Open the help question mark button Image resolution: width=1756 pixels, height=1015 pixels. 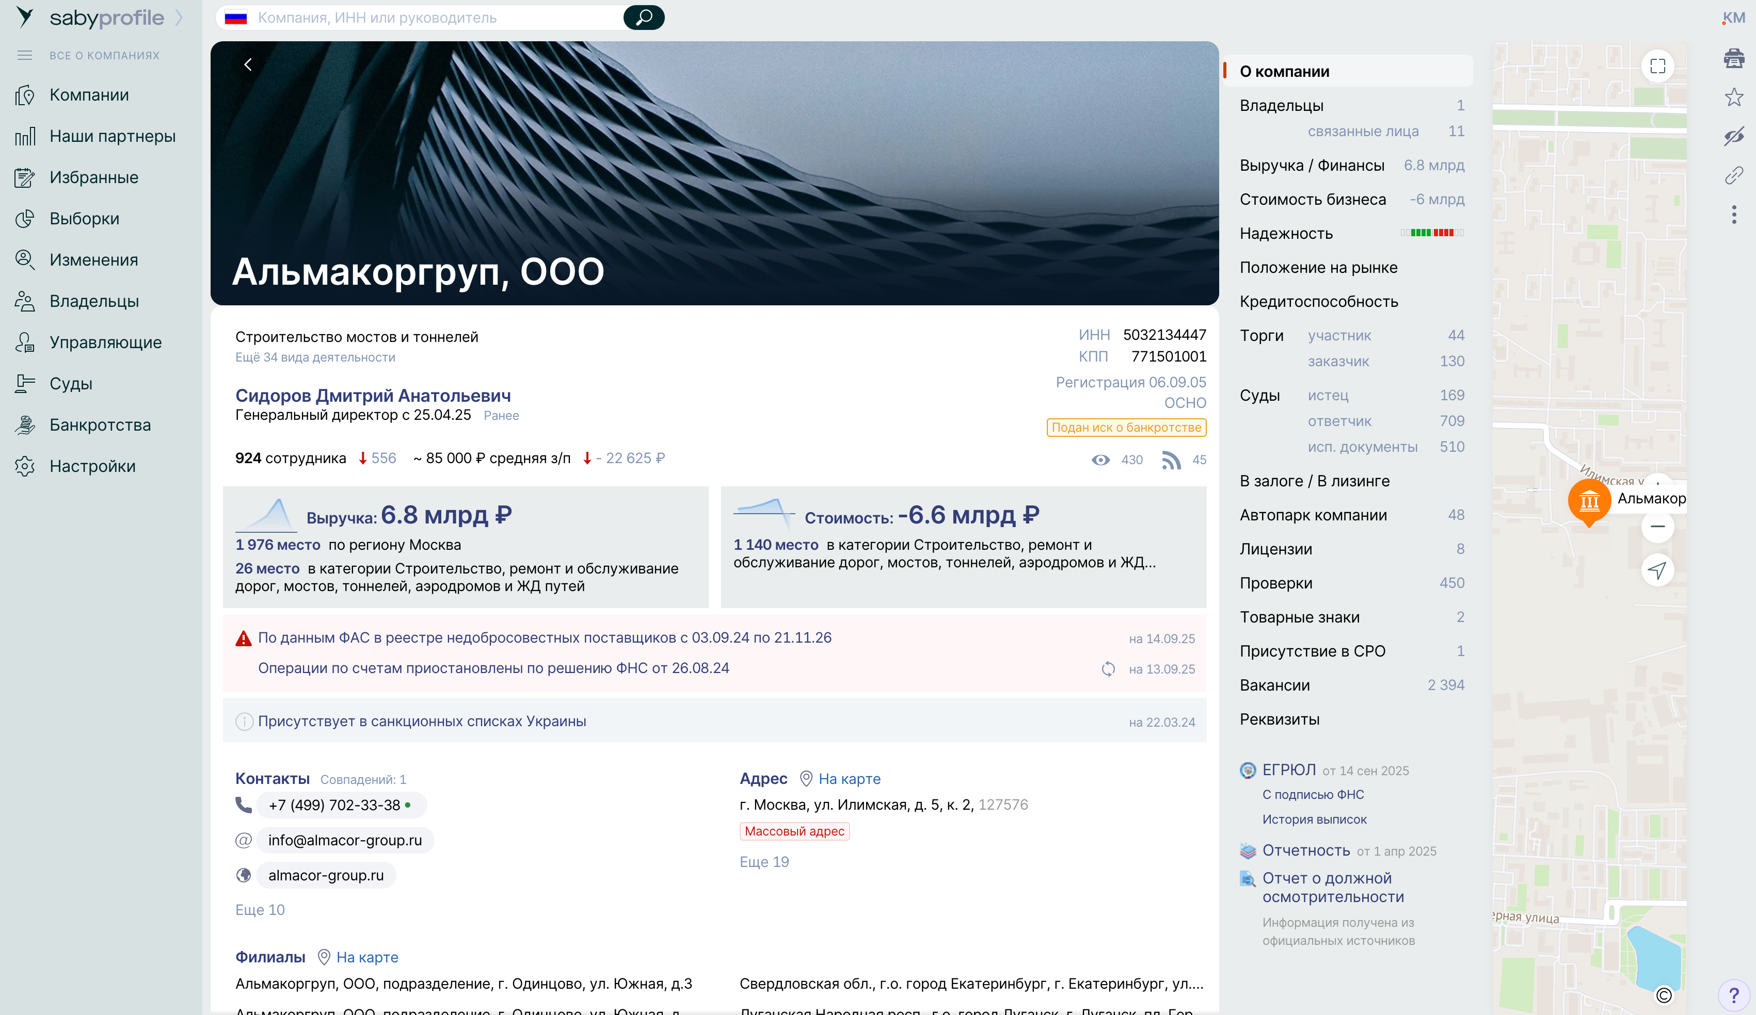[1734, 995]
